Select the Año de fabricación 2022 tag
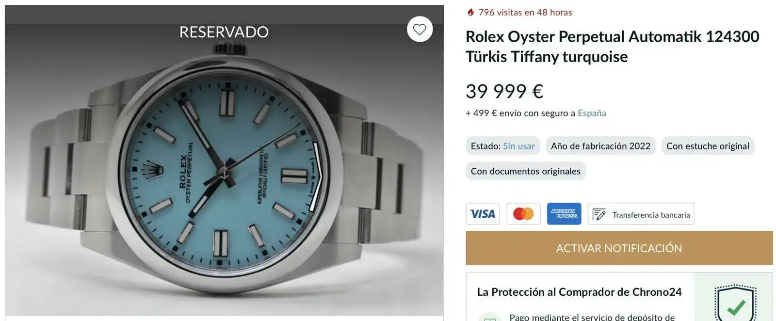The height and width of the screenshot is (321, 776). 600,146
